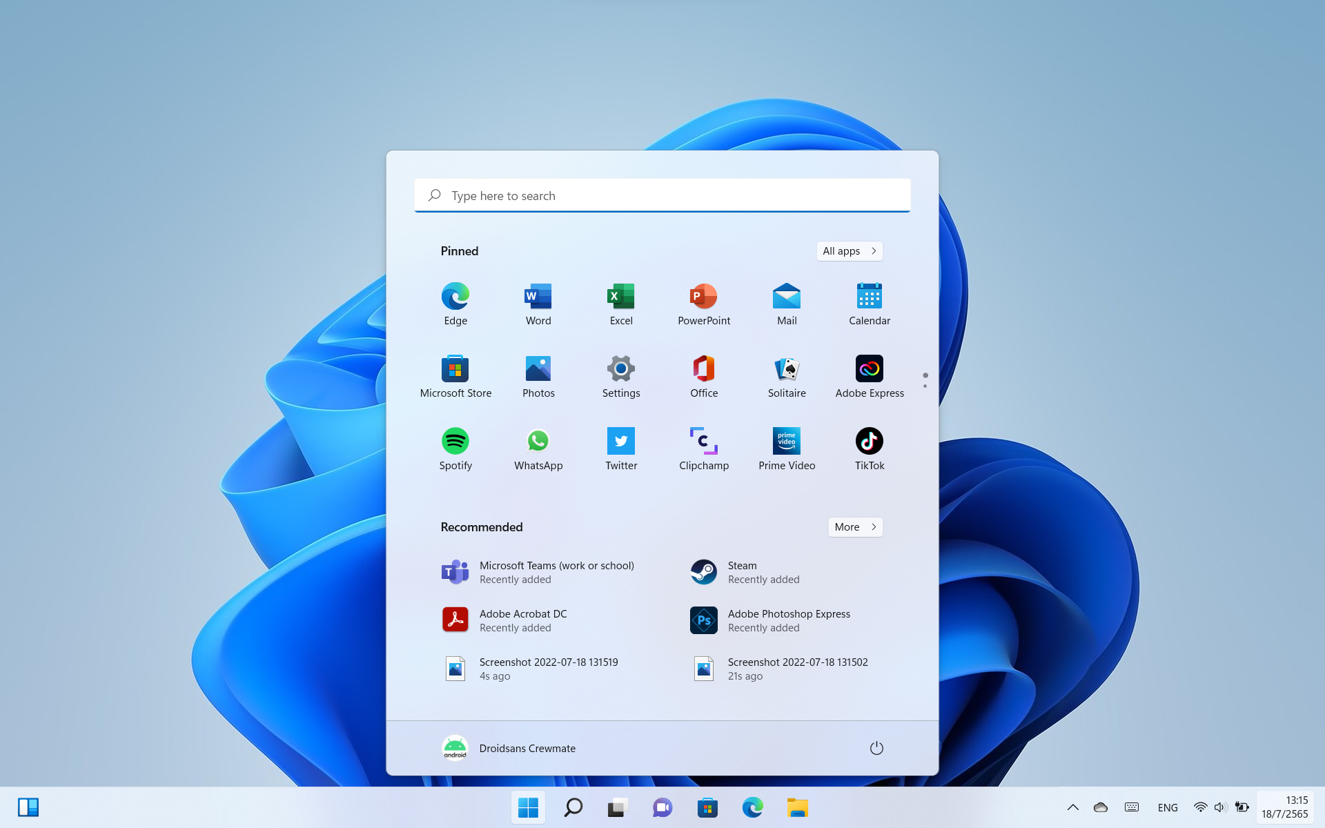The width and height of the screenshot is (1325, 828).
Task: Launch Spotify
Action: click(x=455, y=448)
